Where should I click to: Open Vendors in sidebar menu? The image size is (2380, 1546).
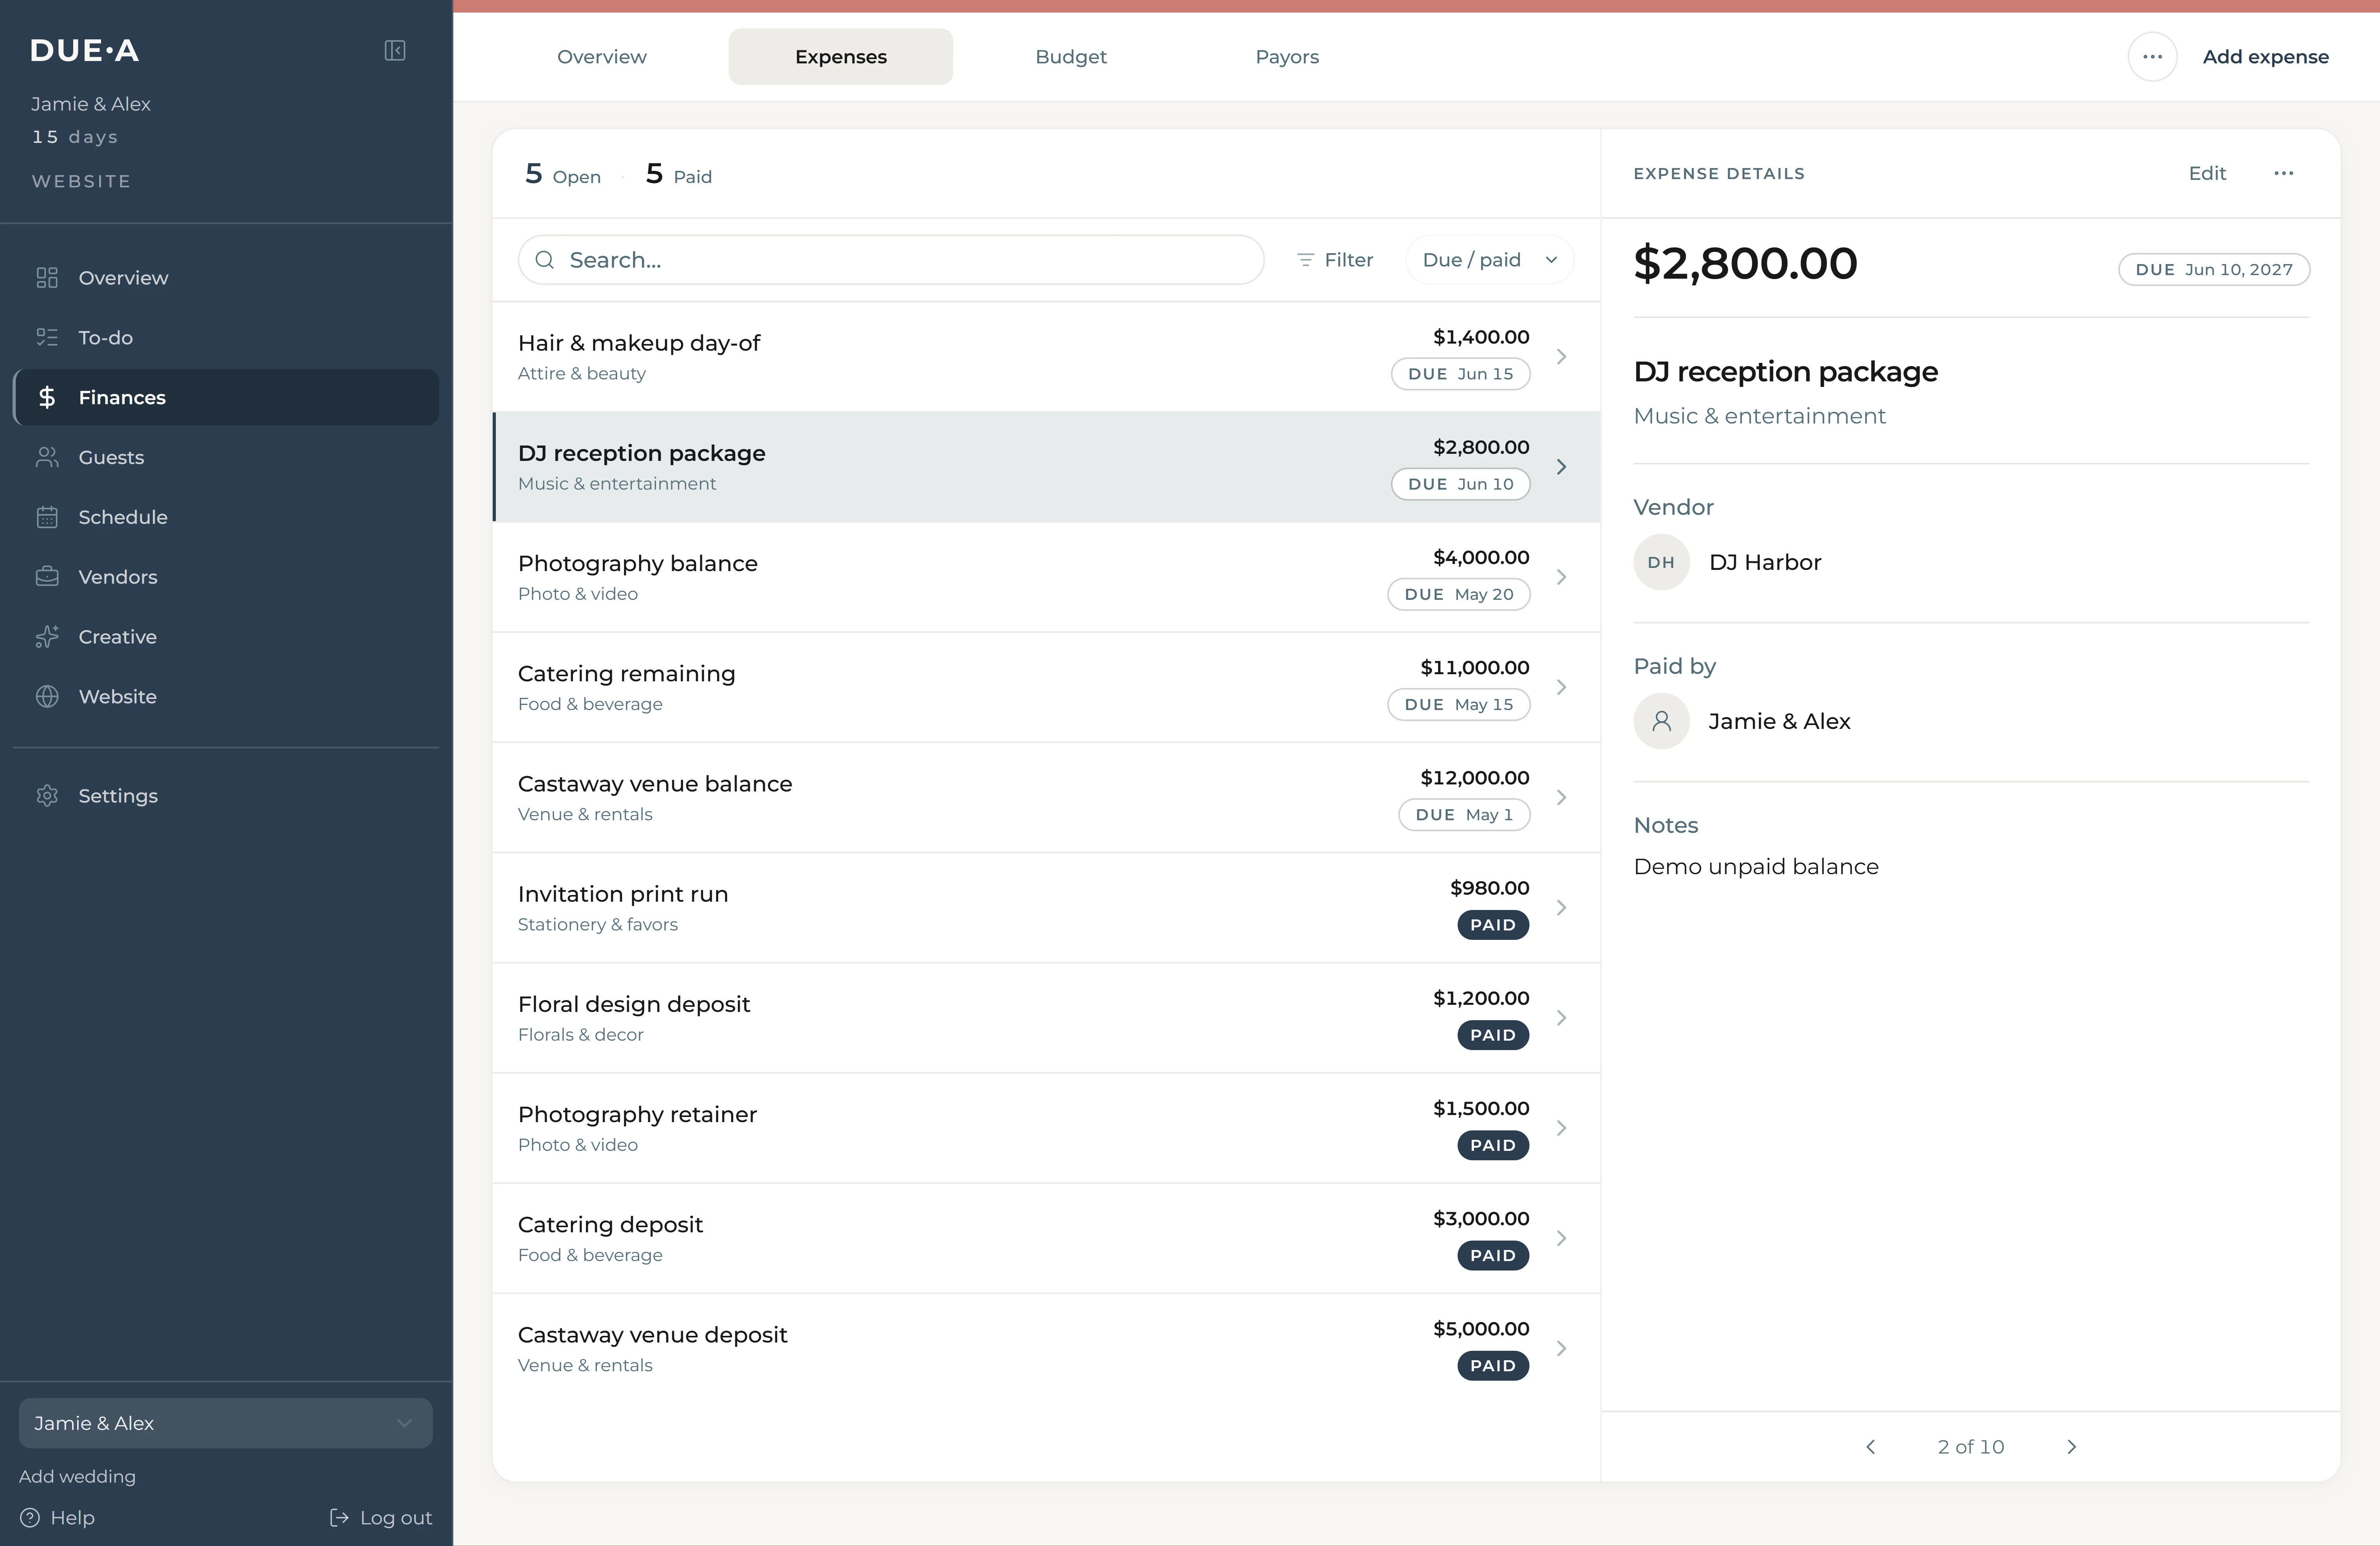[226, 577]
